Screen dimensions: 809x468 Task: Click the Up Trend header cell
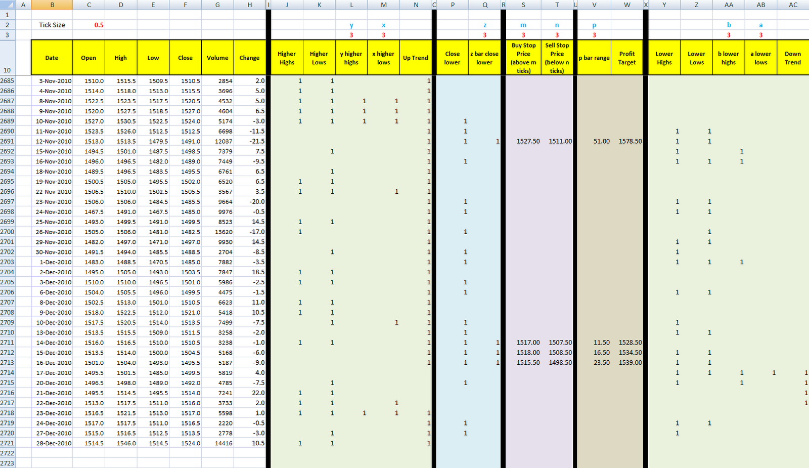point(416,57)
